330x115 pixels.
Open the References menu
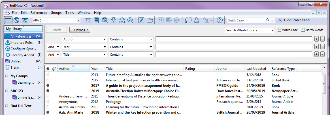point(39,13)
